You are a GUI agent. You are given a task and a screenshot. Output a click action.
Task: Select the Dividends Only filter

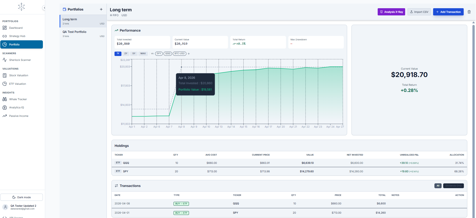point(453,186)
